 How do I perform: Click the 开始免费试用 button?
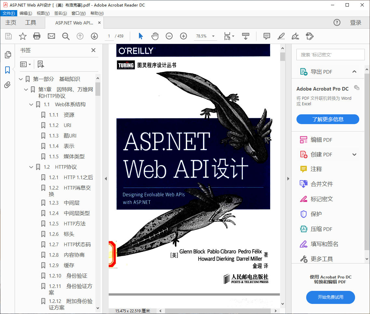330,297
